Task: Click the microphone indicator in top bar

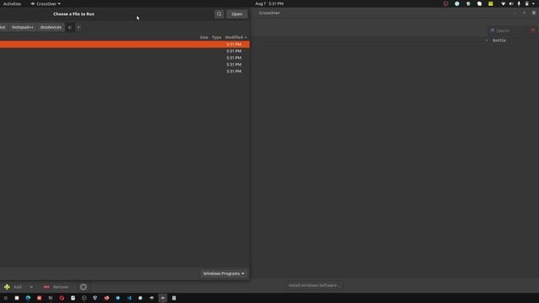Action: point(519,3)
